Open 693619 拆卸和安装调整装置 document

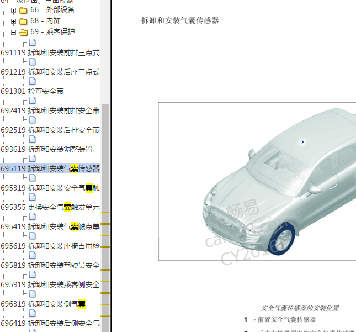pos(46,149)
